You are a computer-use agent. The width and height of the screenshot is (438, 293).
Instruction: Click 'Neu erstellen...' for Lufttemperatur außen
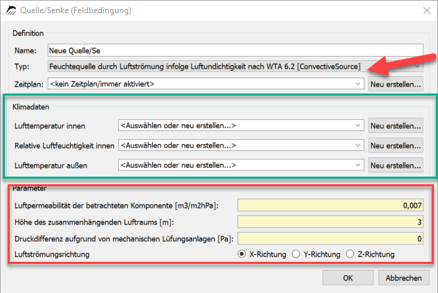pyautogui.click(x=396, y=166)
